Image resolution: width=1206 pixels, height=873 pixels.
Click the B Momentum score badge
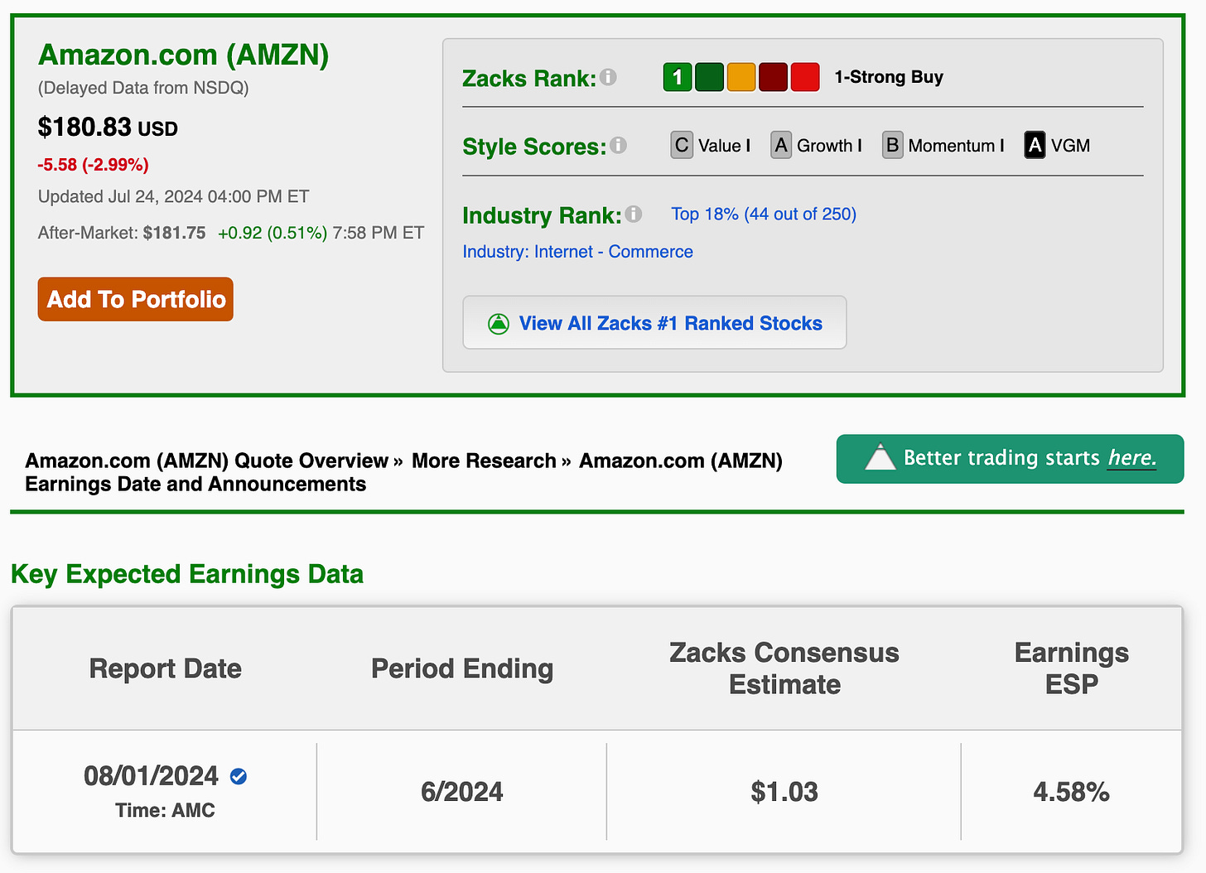click(892, 146)
